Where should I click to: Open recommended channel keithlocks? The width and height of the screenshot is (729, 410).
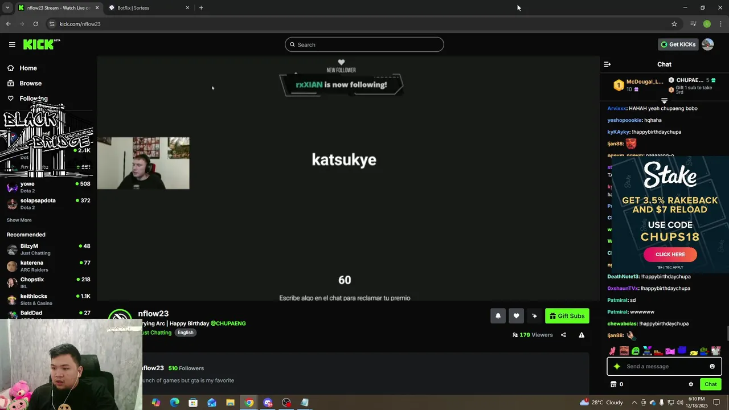48,300
